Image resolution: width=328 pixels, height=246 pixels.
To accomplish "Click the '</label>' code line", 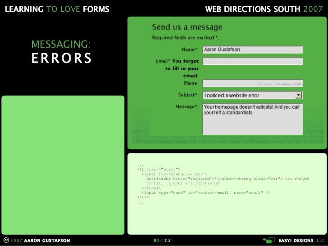I will tap(151, 188).
